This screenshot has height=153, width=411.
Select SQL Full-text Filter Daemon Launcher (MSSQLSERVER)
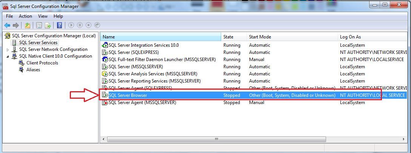click(162, 60)
